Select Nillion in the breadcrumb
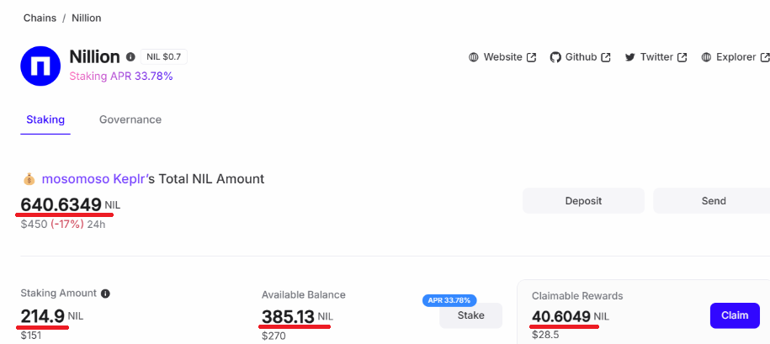Screen dimensions: 770x344 coord(87,19)
